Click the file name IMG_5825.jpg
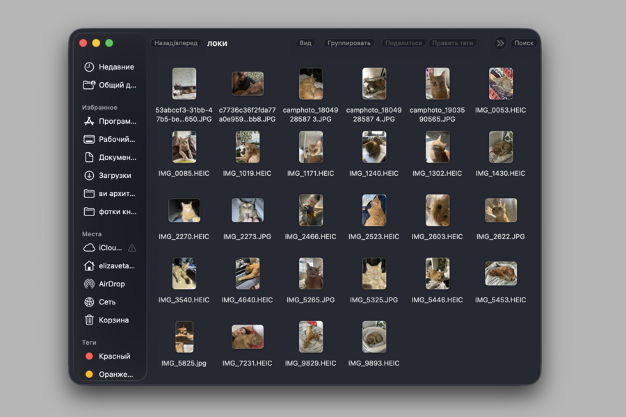This screenshot has width=626, height=417. (184, 363)
